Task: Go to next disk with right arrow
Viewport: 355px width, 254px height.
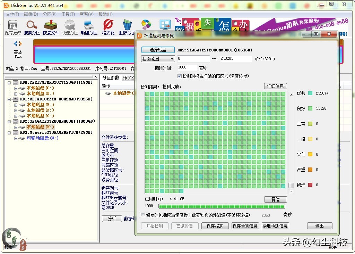Action: coord(20,43)
